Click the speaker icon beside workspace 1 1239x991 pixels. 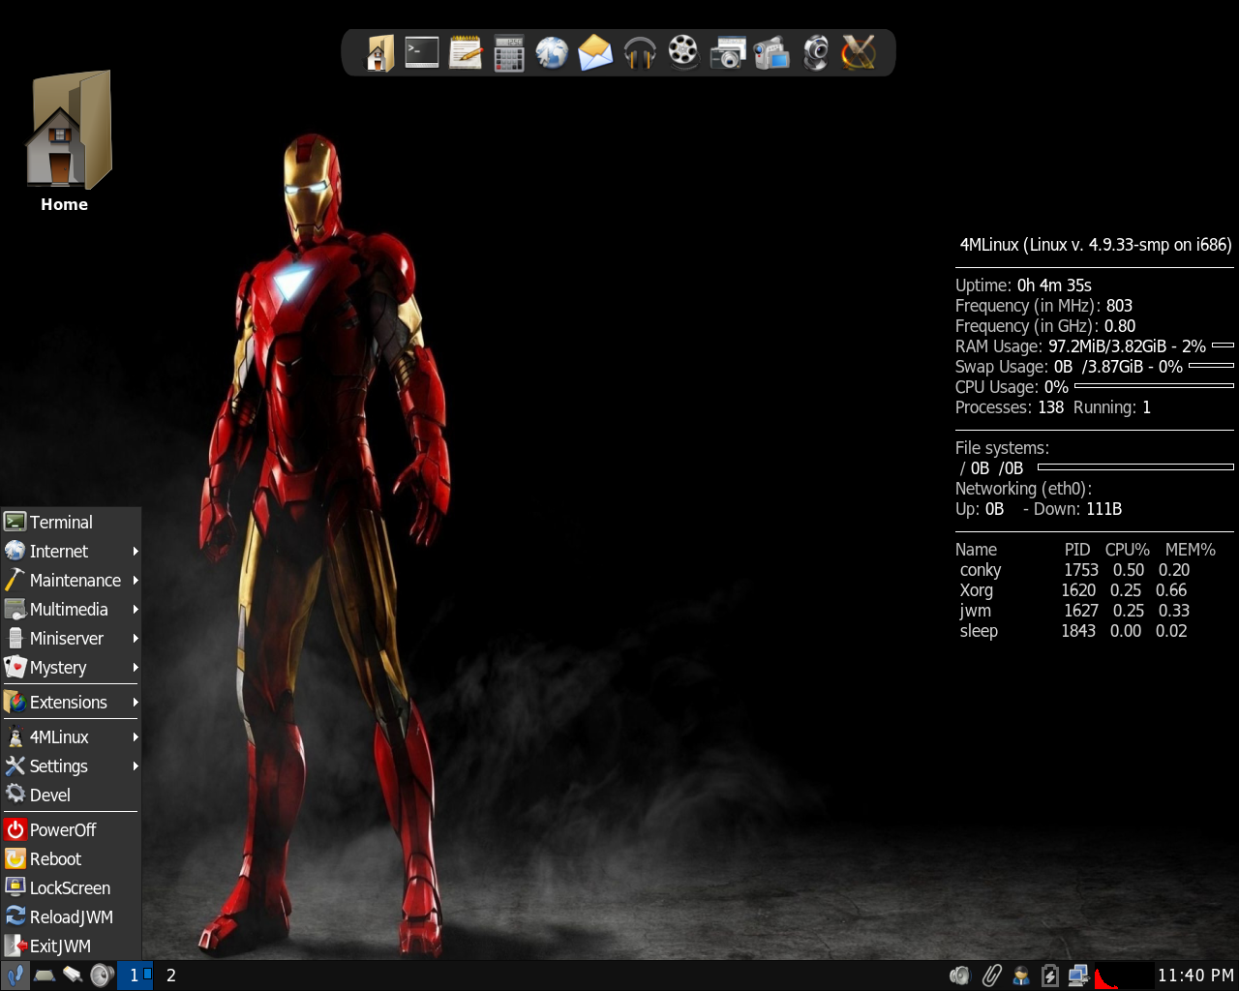point(102,976)
